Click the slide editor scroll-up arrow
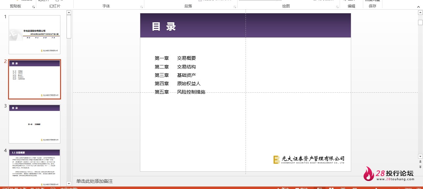This screenshot has width=423, height=189. point(420,12)
